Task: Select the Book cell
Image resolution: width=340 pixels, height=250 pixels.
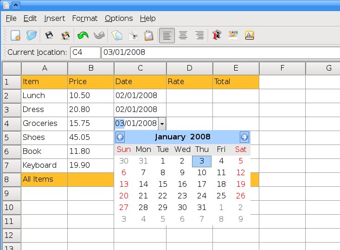Action: tap(44, 151)
